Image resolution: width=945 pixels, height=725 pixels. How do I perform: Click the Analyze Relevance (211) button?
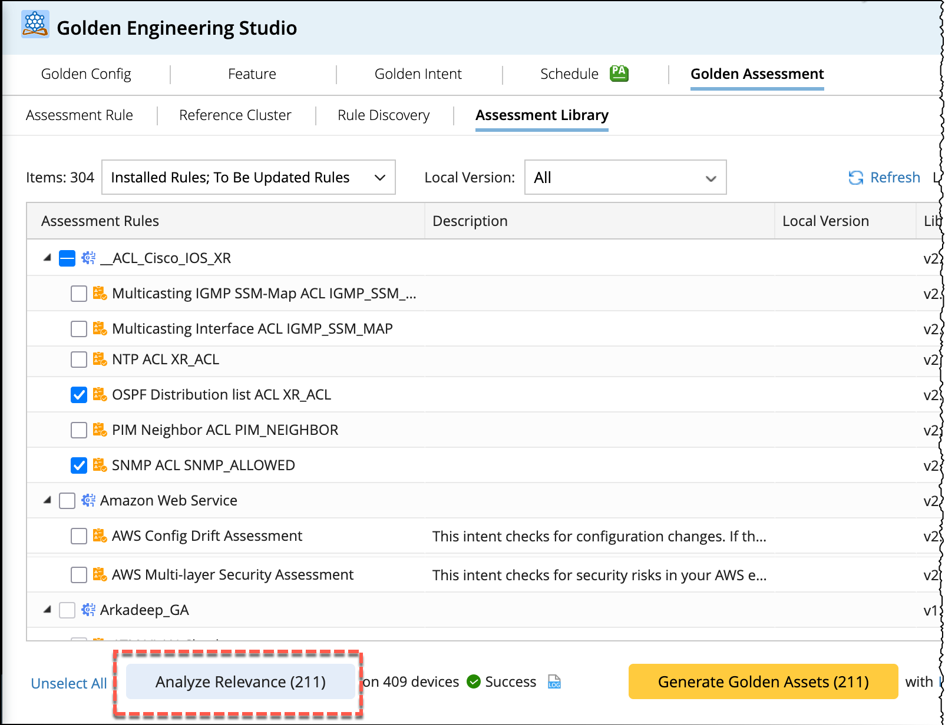tap(240, 681)
